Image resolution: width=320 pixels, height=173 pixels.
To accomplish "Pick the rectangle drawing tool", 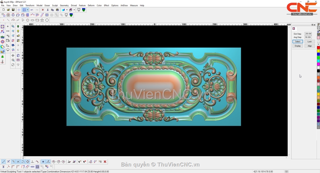I will pos(37,20).
